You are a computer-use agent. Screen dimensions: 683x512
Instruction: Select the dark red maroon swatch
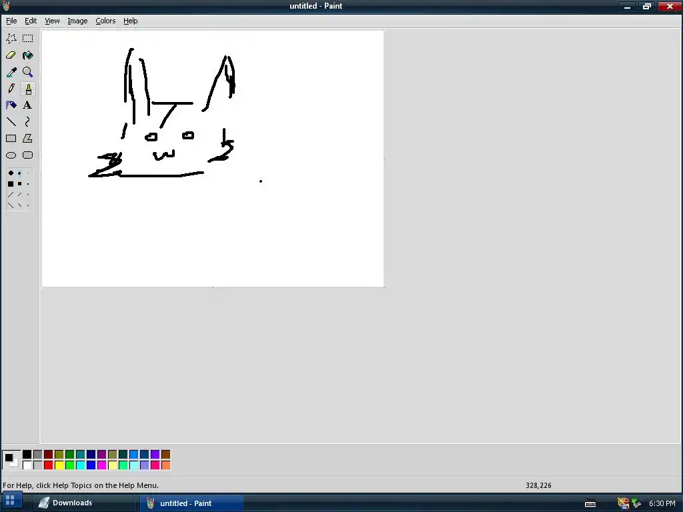(48, 455)
